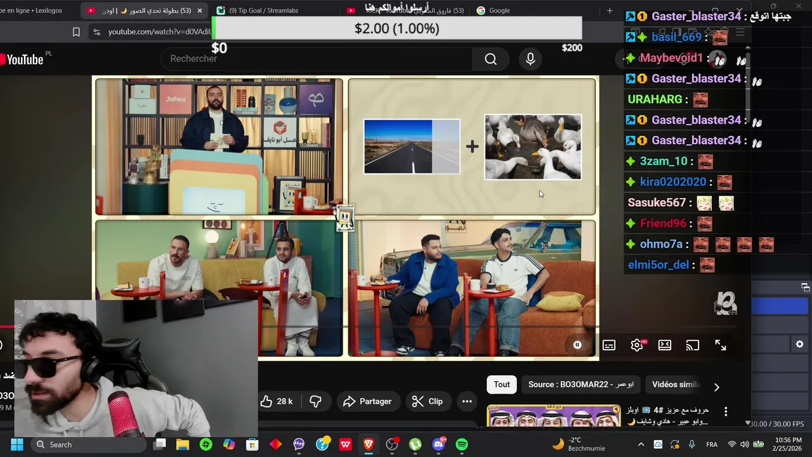Go to YouTube home via logo
The image size is (812, 457).
(x=22, y=60)
